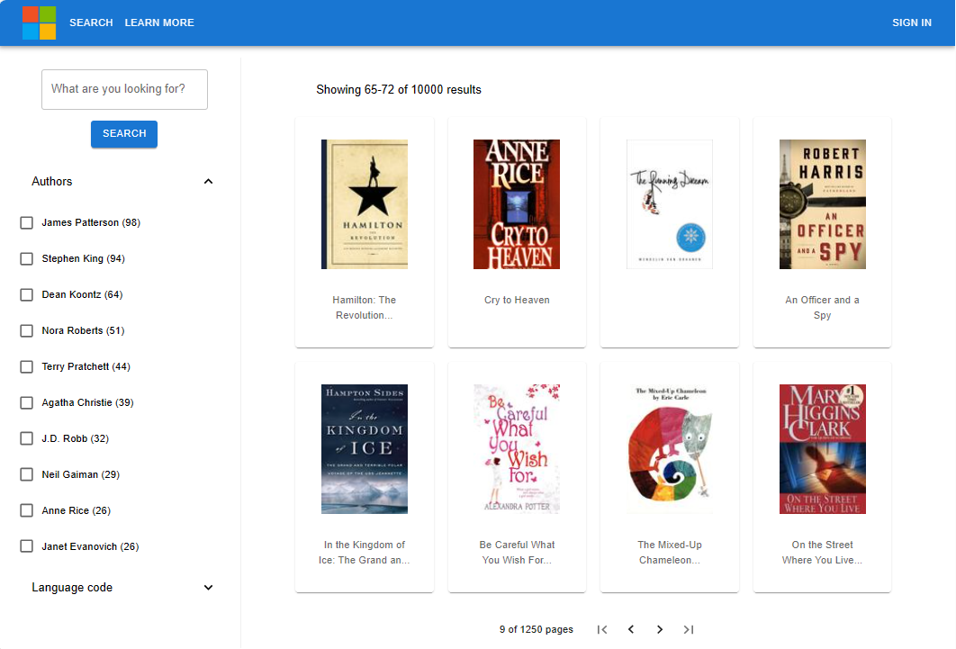Screen dimensions: 956x649
Task: Open The Mixed-Up Chameleon book card
Action: coord(669,449)
